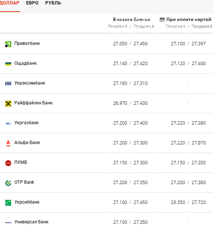Open the Альфа-Банк name link
213x232 pixels.
(x=27, y=143)
